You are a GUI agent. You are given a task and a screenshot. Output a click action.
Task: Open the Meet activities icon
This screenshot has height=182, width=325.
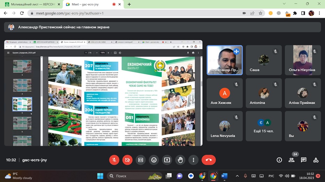(x=316, y=160)
